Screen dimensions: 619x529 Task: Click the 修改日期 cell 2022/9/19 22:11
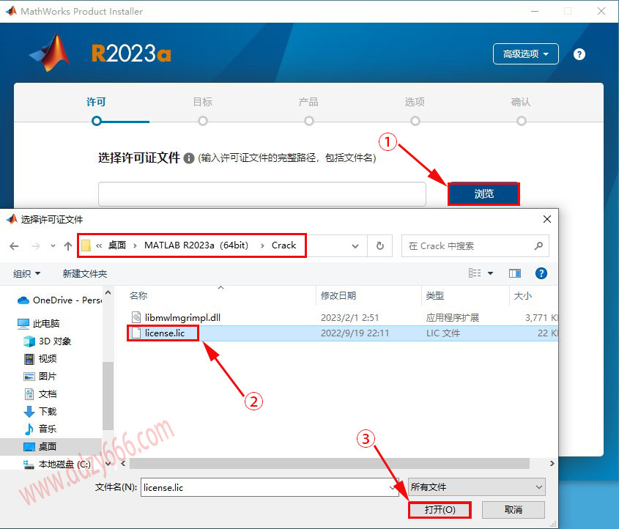(355, 333)
